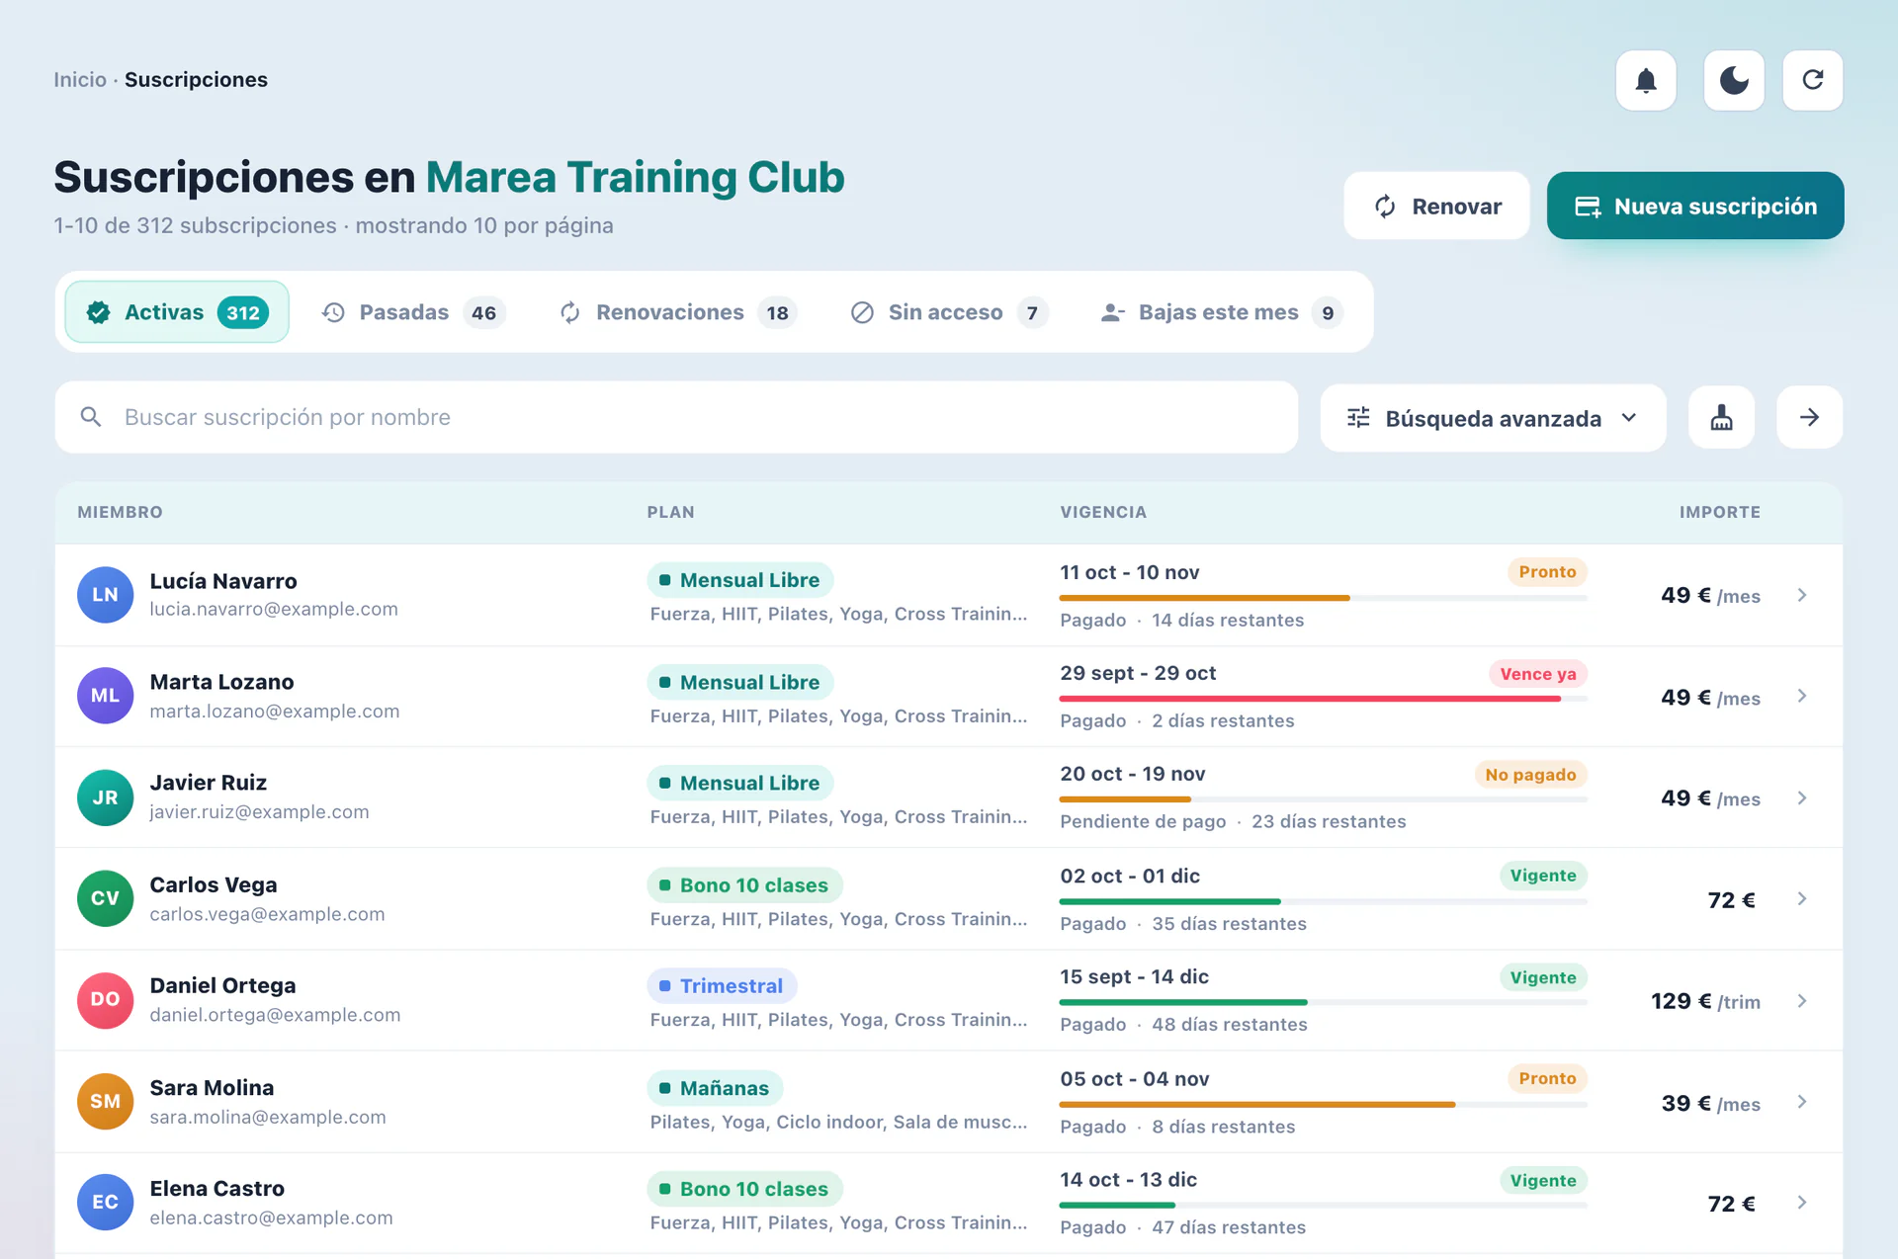The height and width of the screenshot is (1259, 1898).
Task: Open Sara Molina row chevron
Action: [1802, 1102]
